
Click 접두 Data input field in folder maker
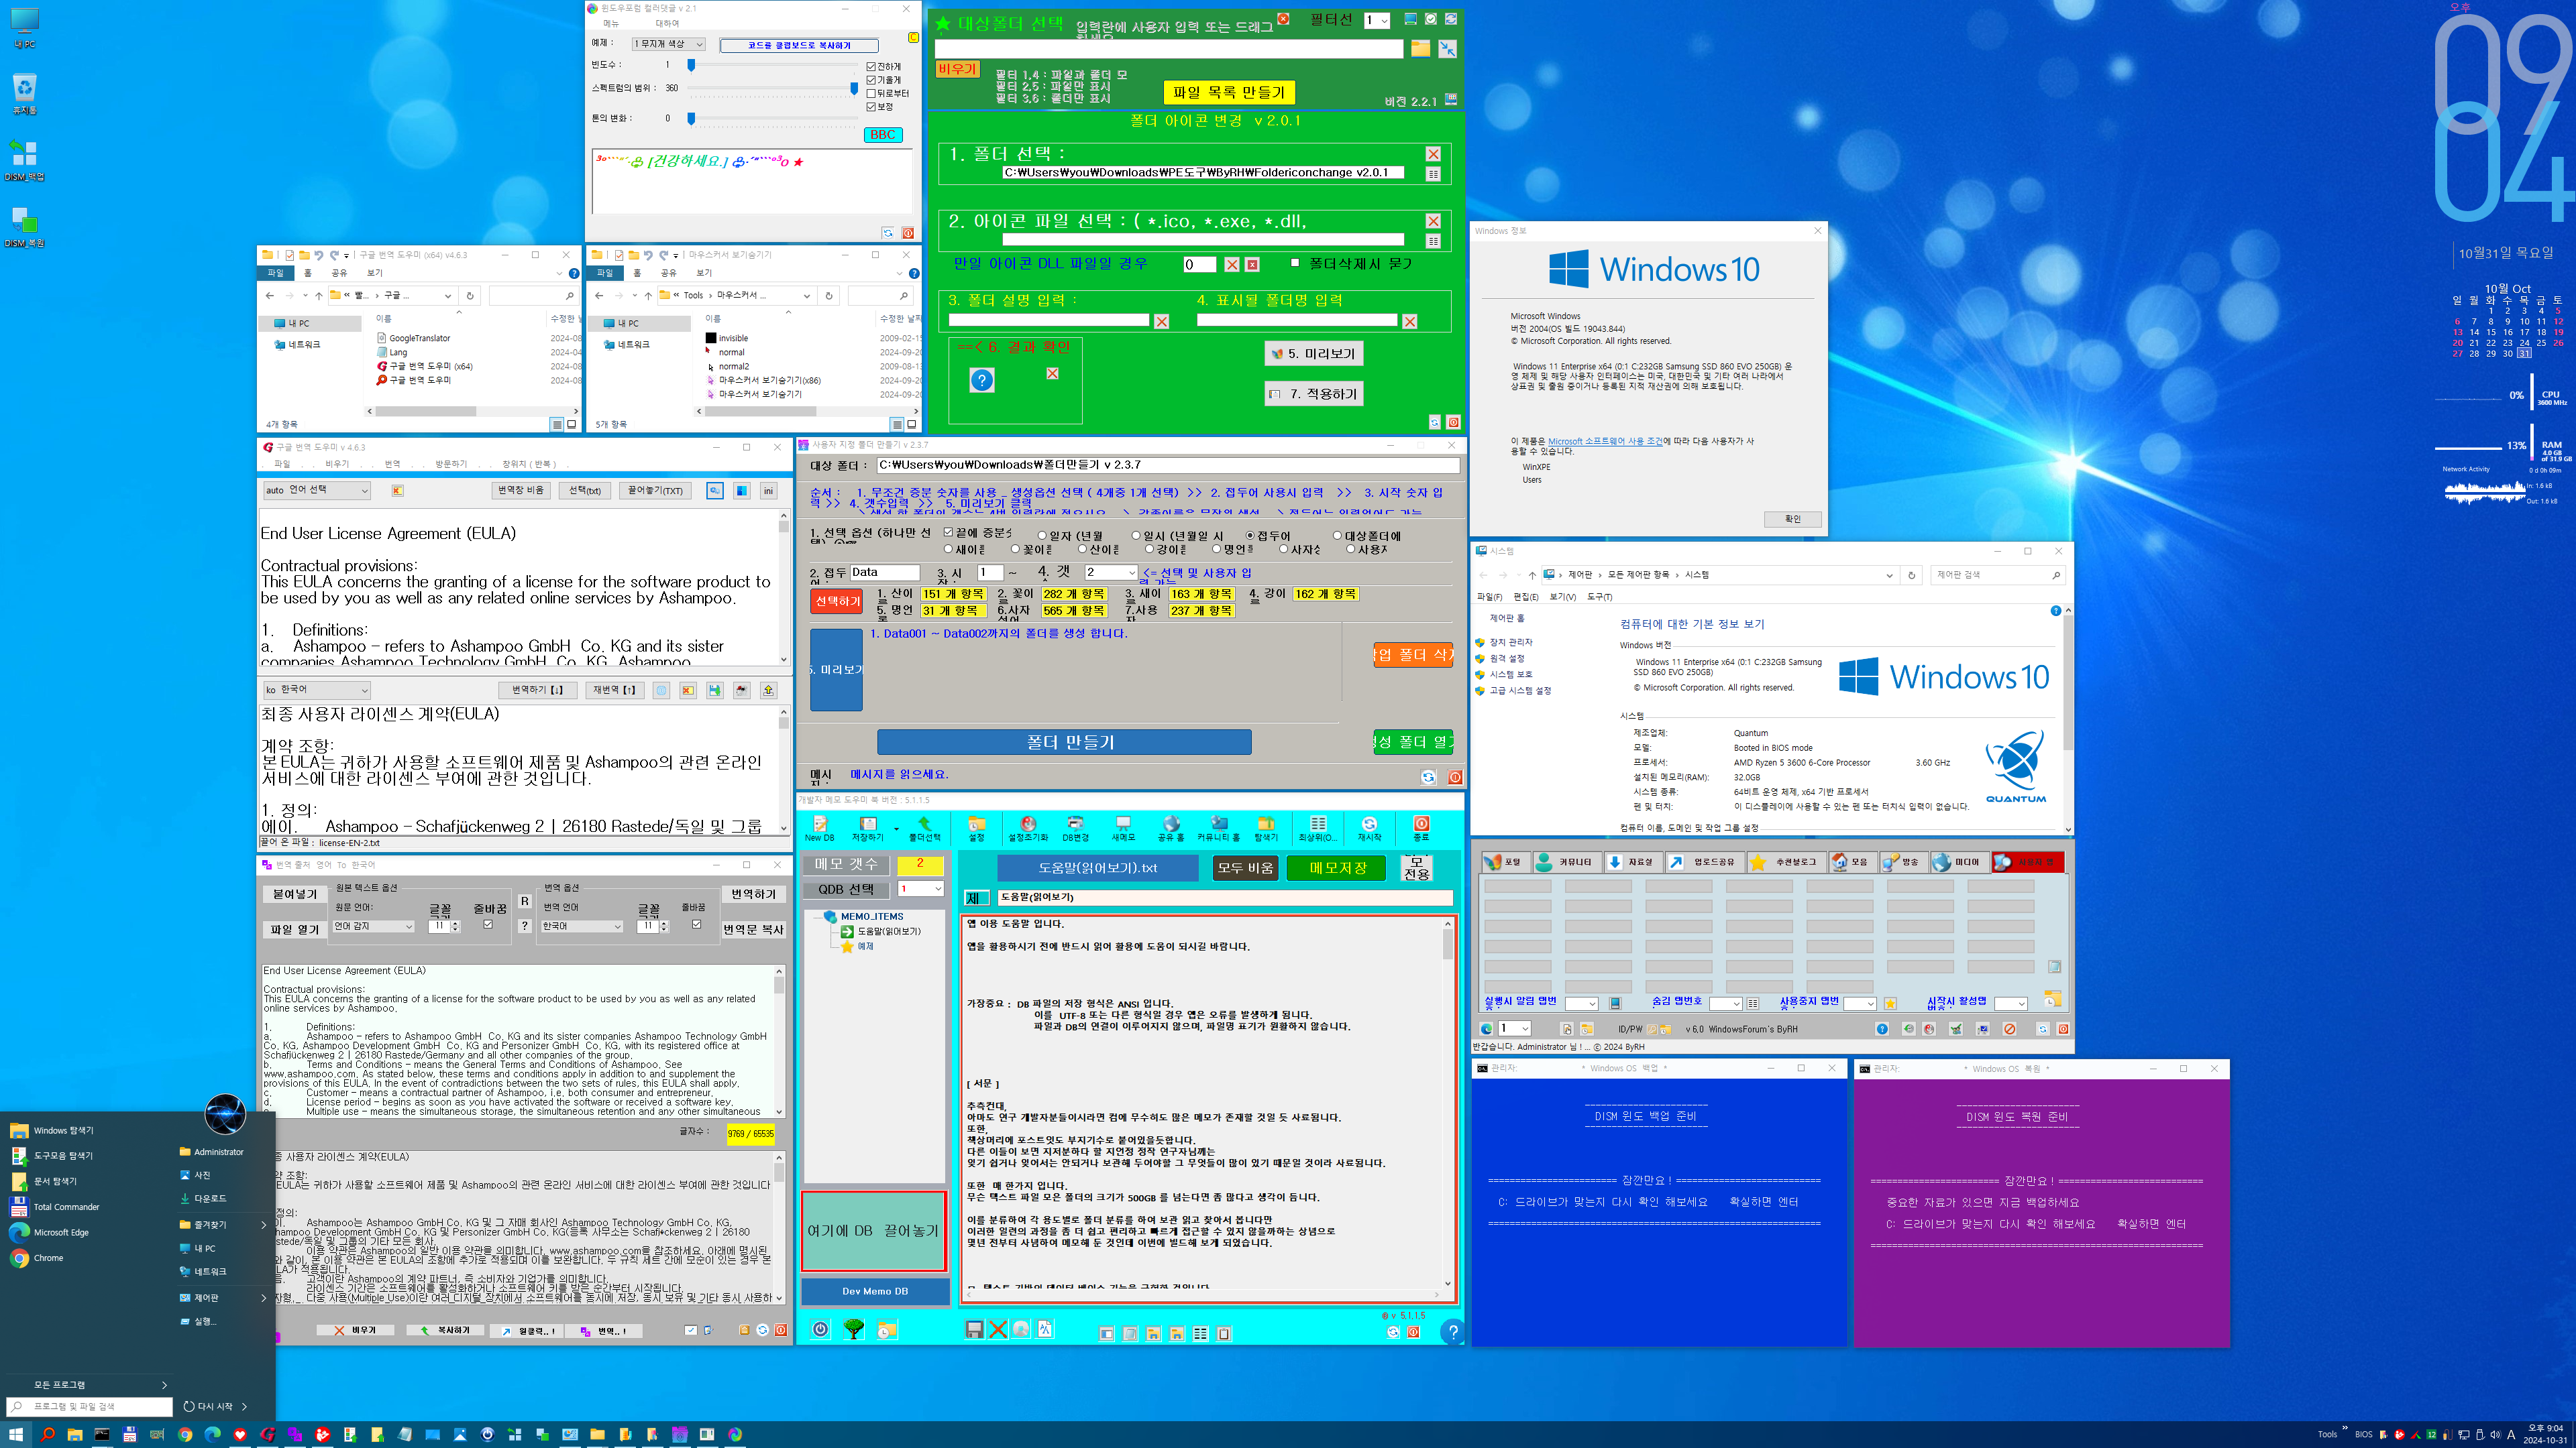884,572
